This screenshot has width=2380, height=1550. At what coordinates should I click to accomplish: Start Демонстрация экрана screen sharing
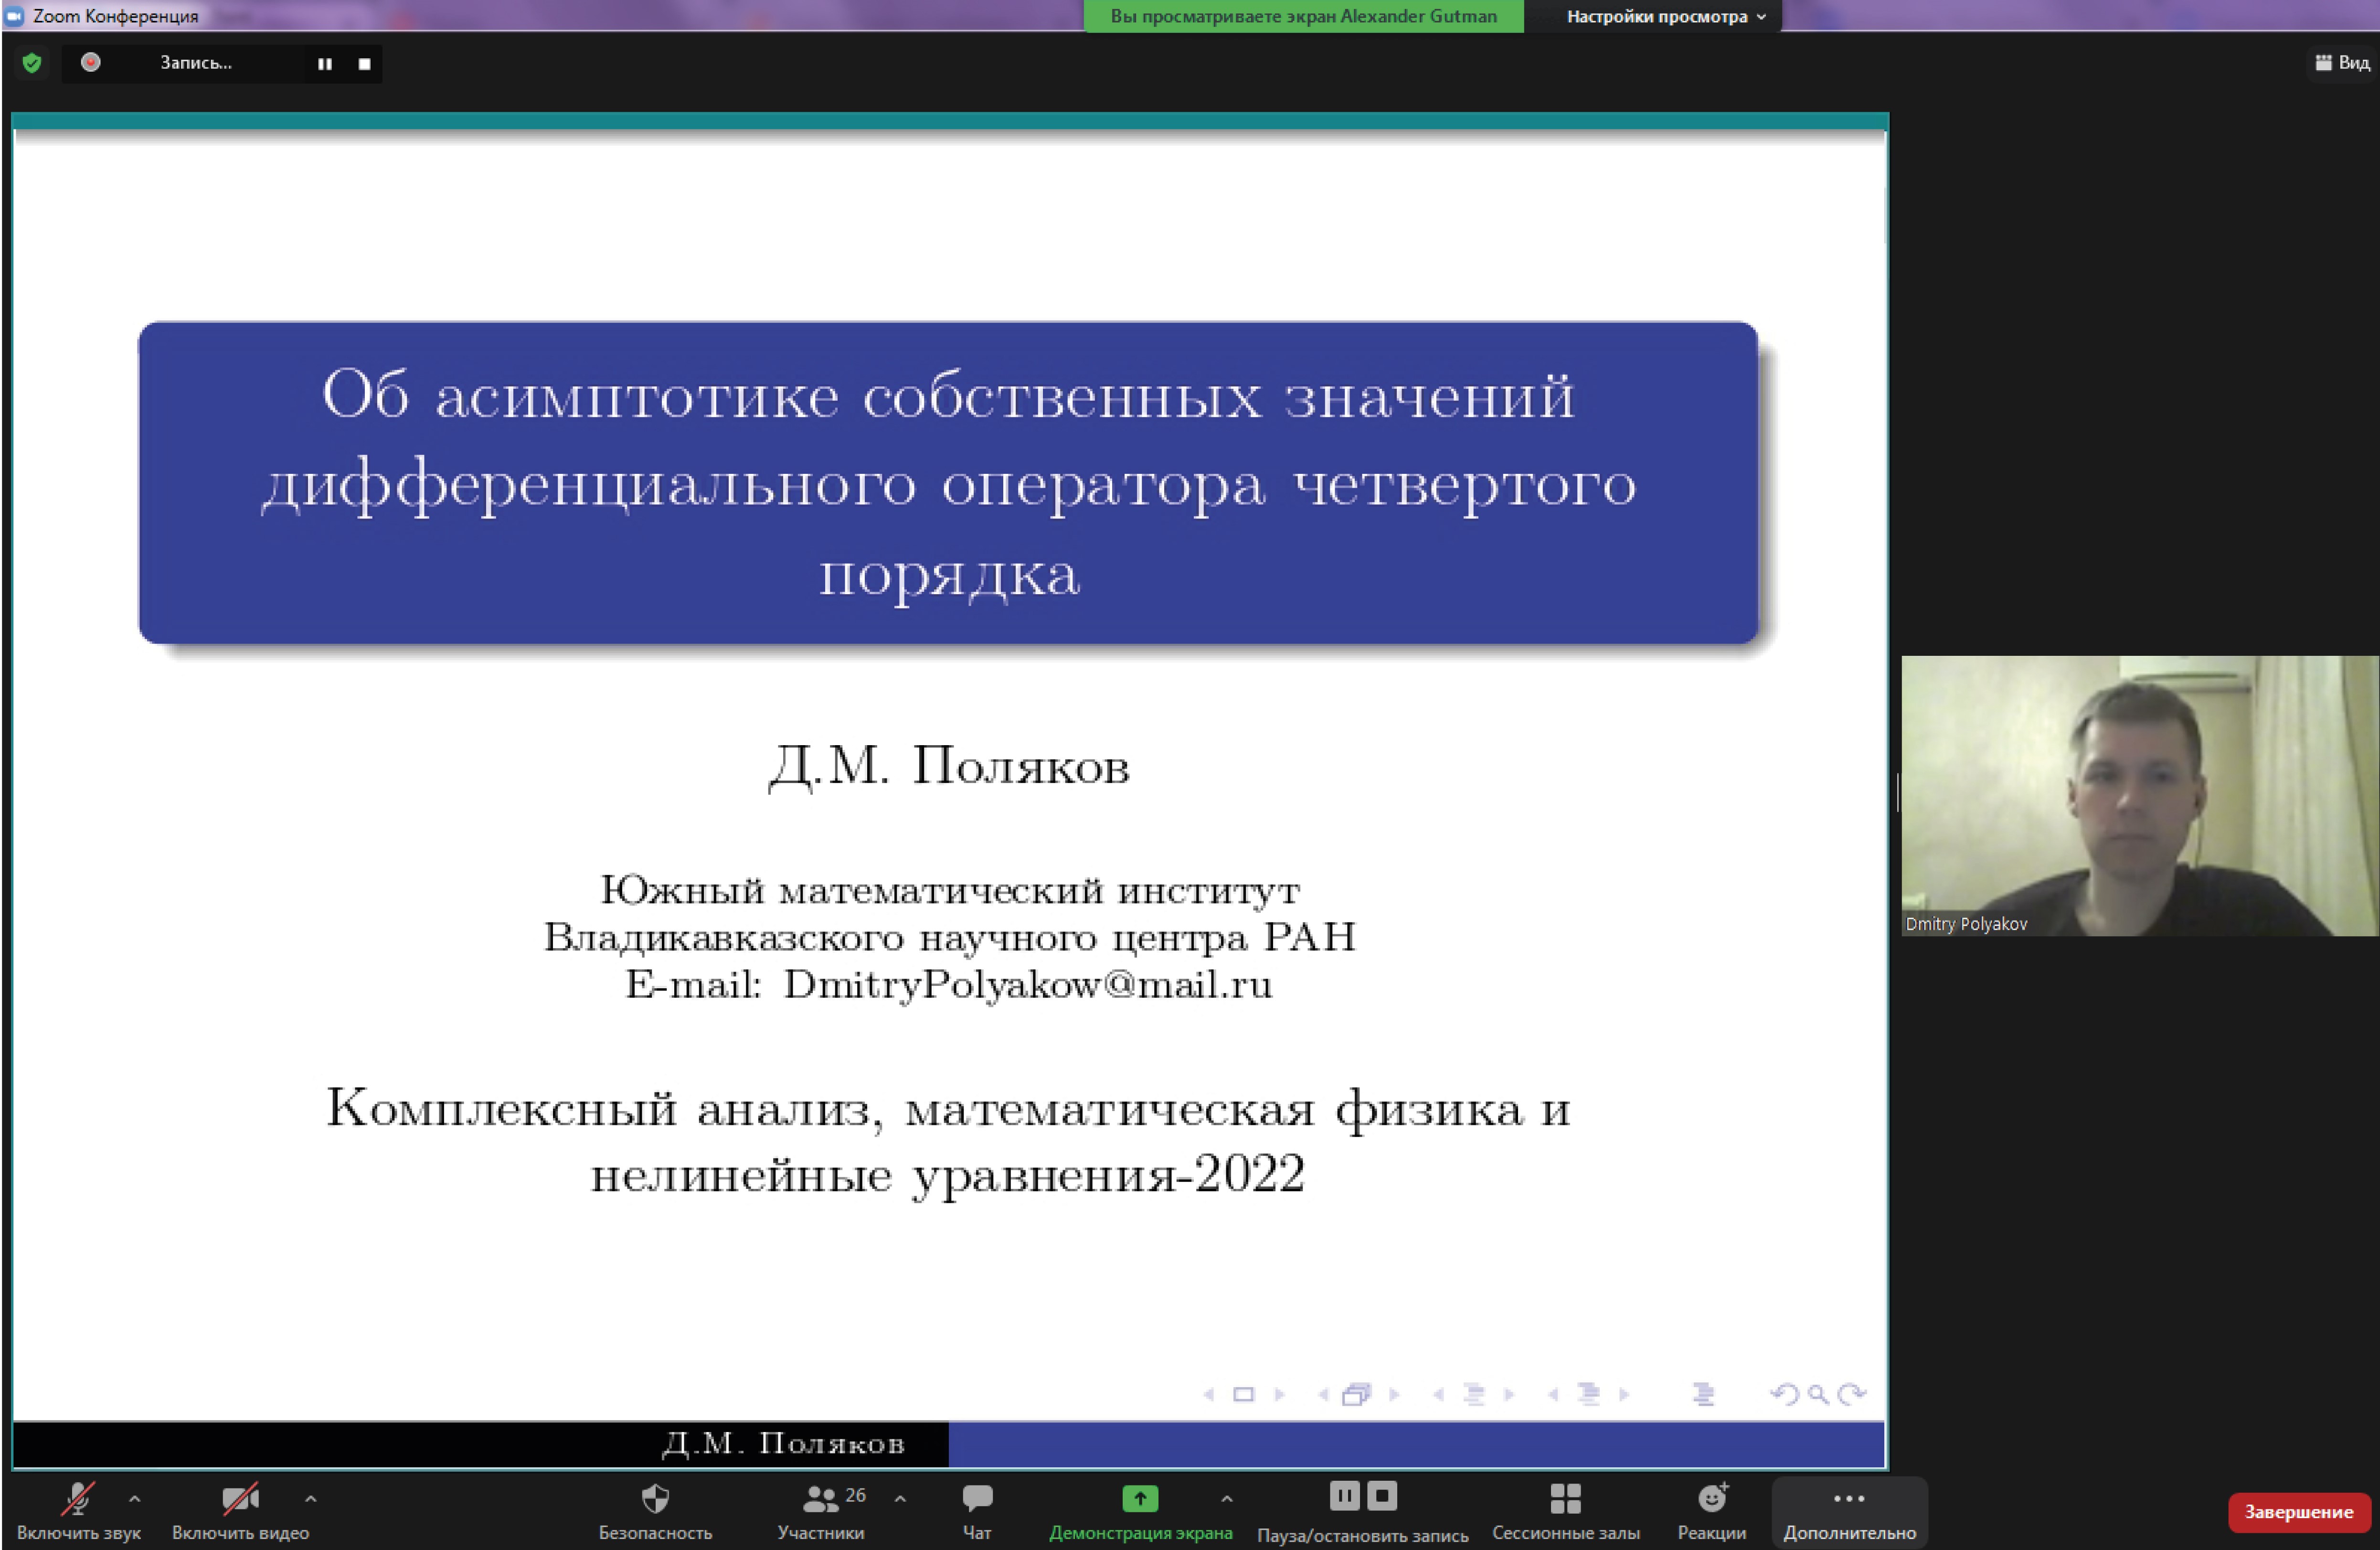pyautogui.click(x=1140, y=1511)
